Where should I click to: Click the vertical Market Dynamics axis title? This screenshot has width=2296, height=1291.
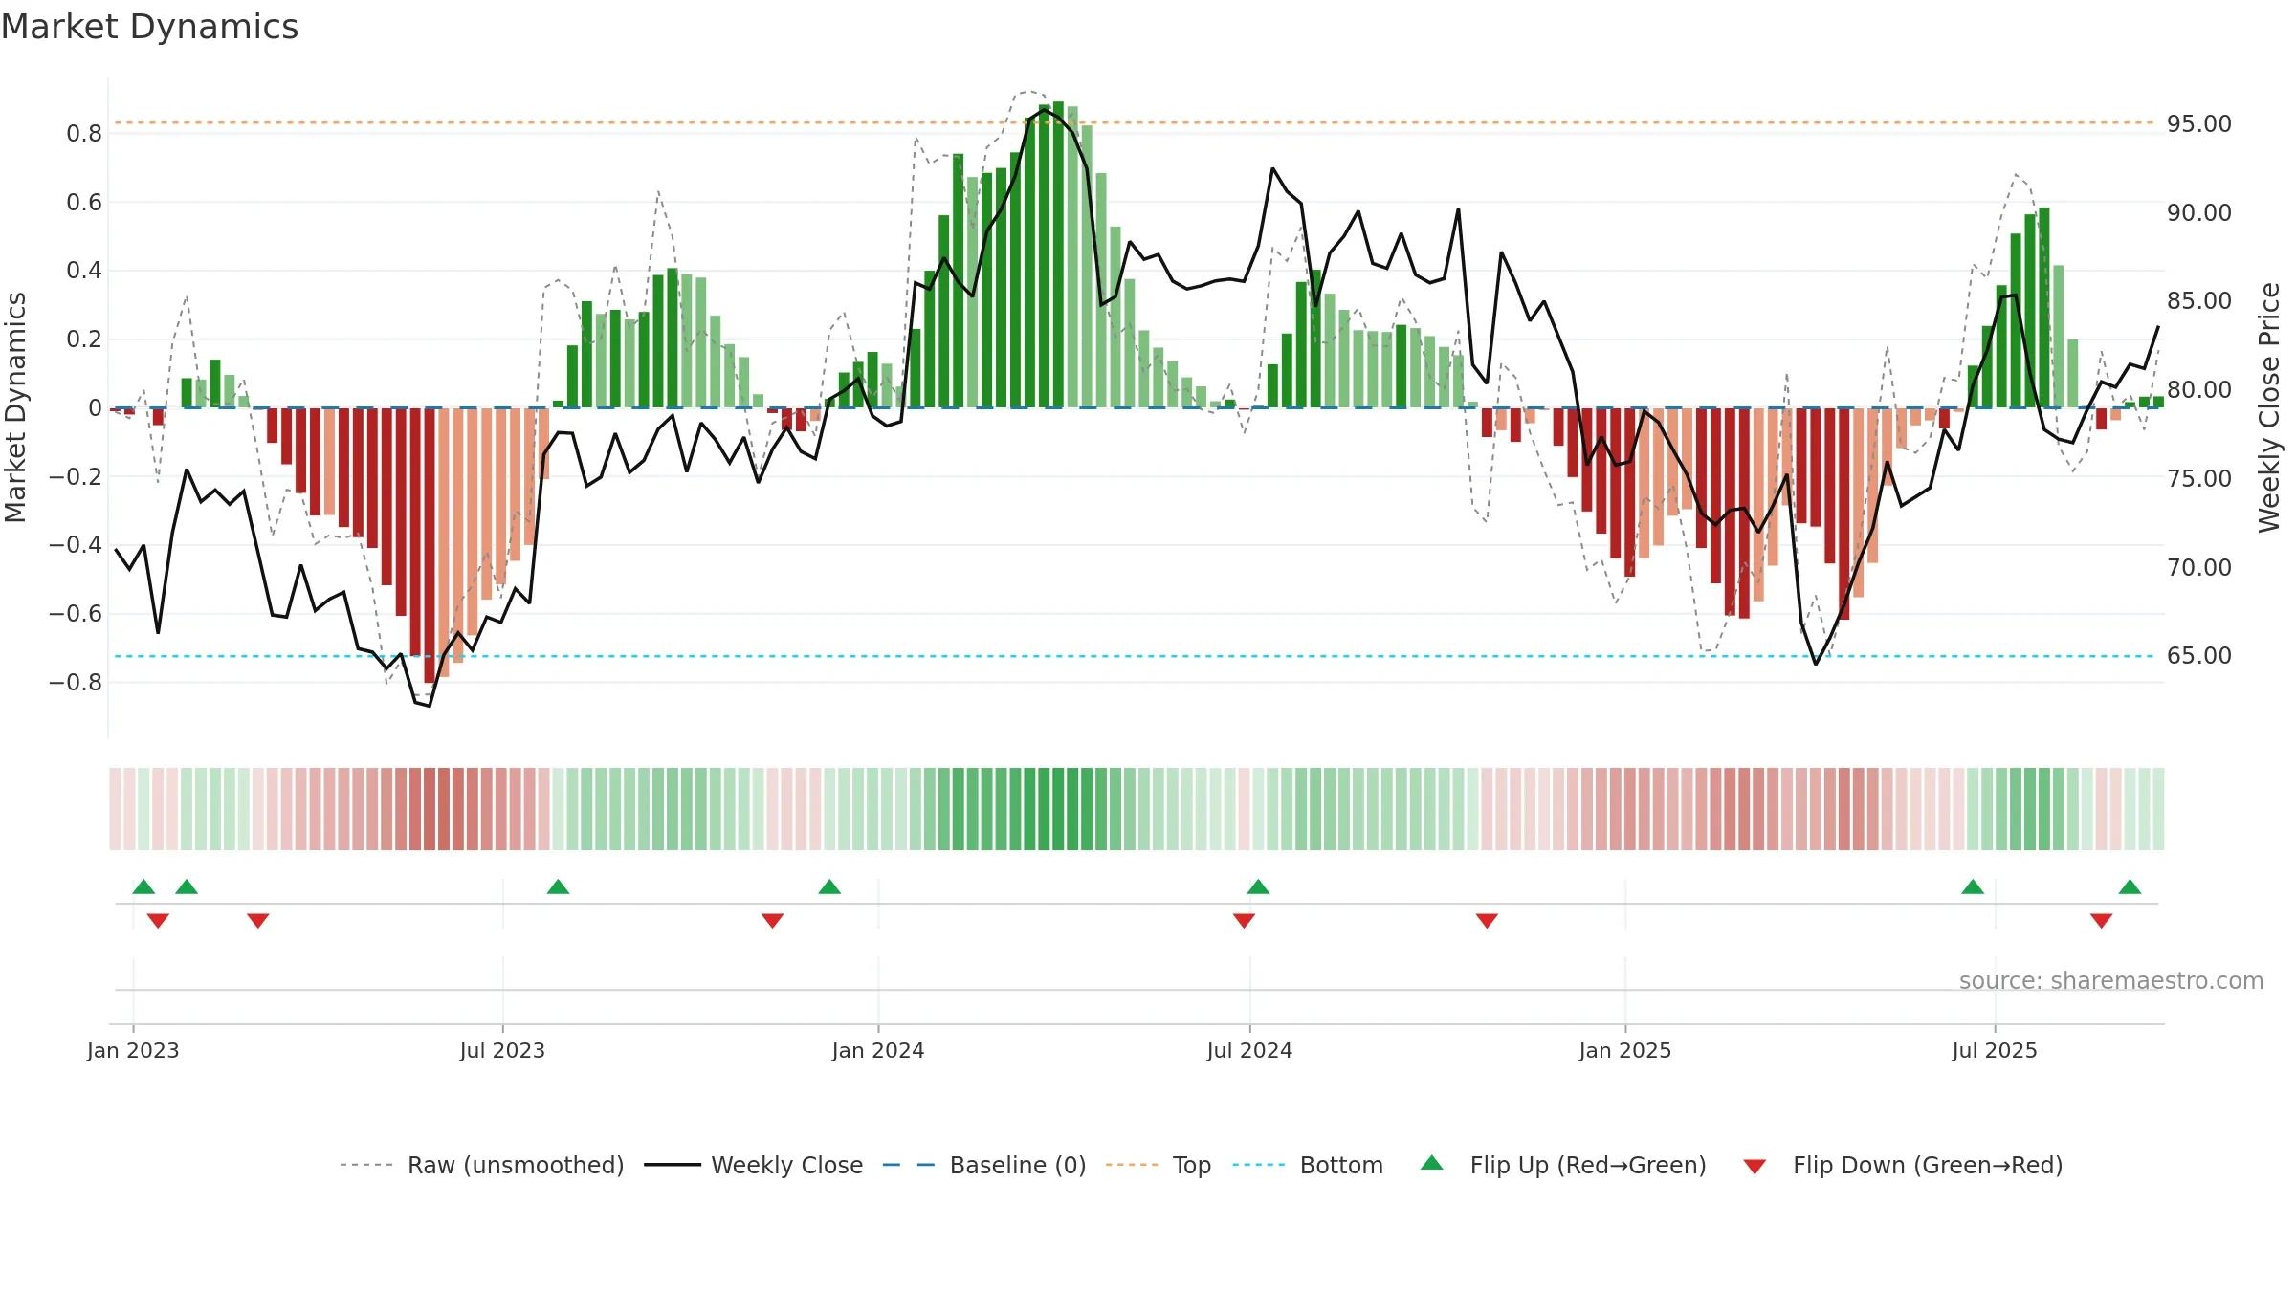point(15,407)
